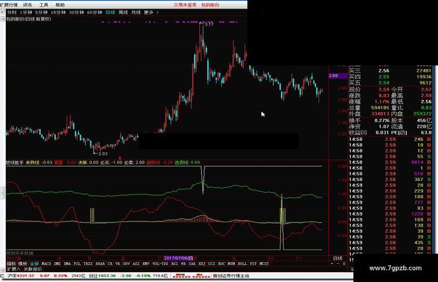The width and height of the screenshot is (438, 282).
Task: Click red-green signal indicator in status bar
Action: tap(191, 276)
